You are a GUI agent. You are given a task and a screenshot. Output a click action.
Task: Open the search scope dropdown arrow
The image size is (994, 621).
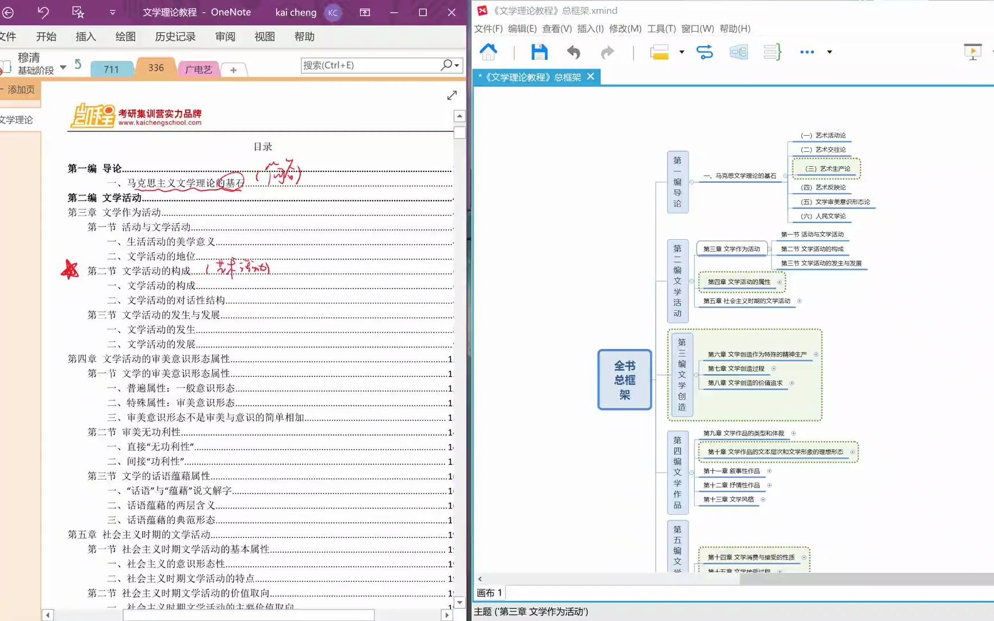point(457,66)
